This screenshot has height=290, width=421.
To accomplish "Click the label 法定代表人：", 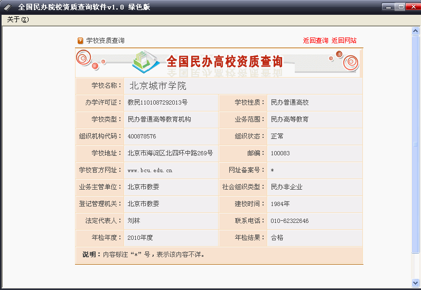I will pos(104,221).
